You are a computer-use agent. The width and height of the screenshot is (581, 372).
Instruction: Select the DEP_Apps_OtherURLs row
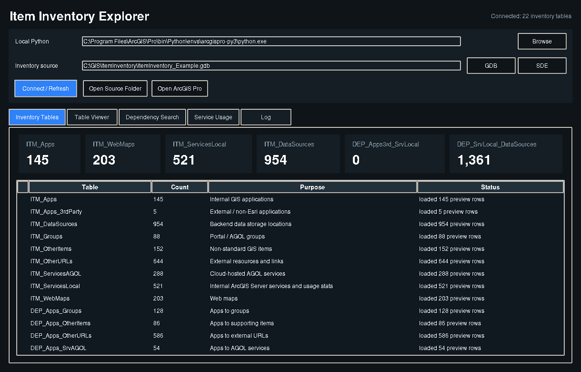[x=290, y=336]
